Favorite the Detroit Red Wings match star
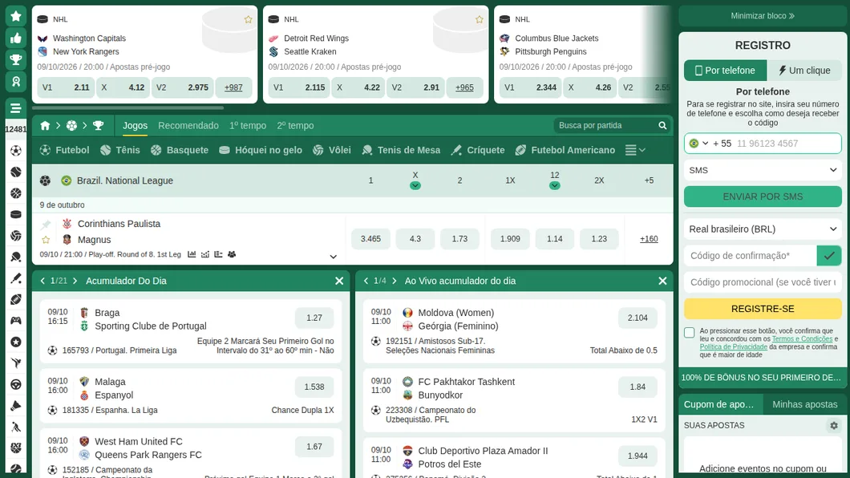This screenshot has height=478, width=850. 480,19
